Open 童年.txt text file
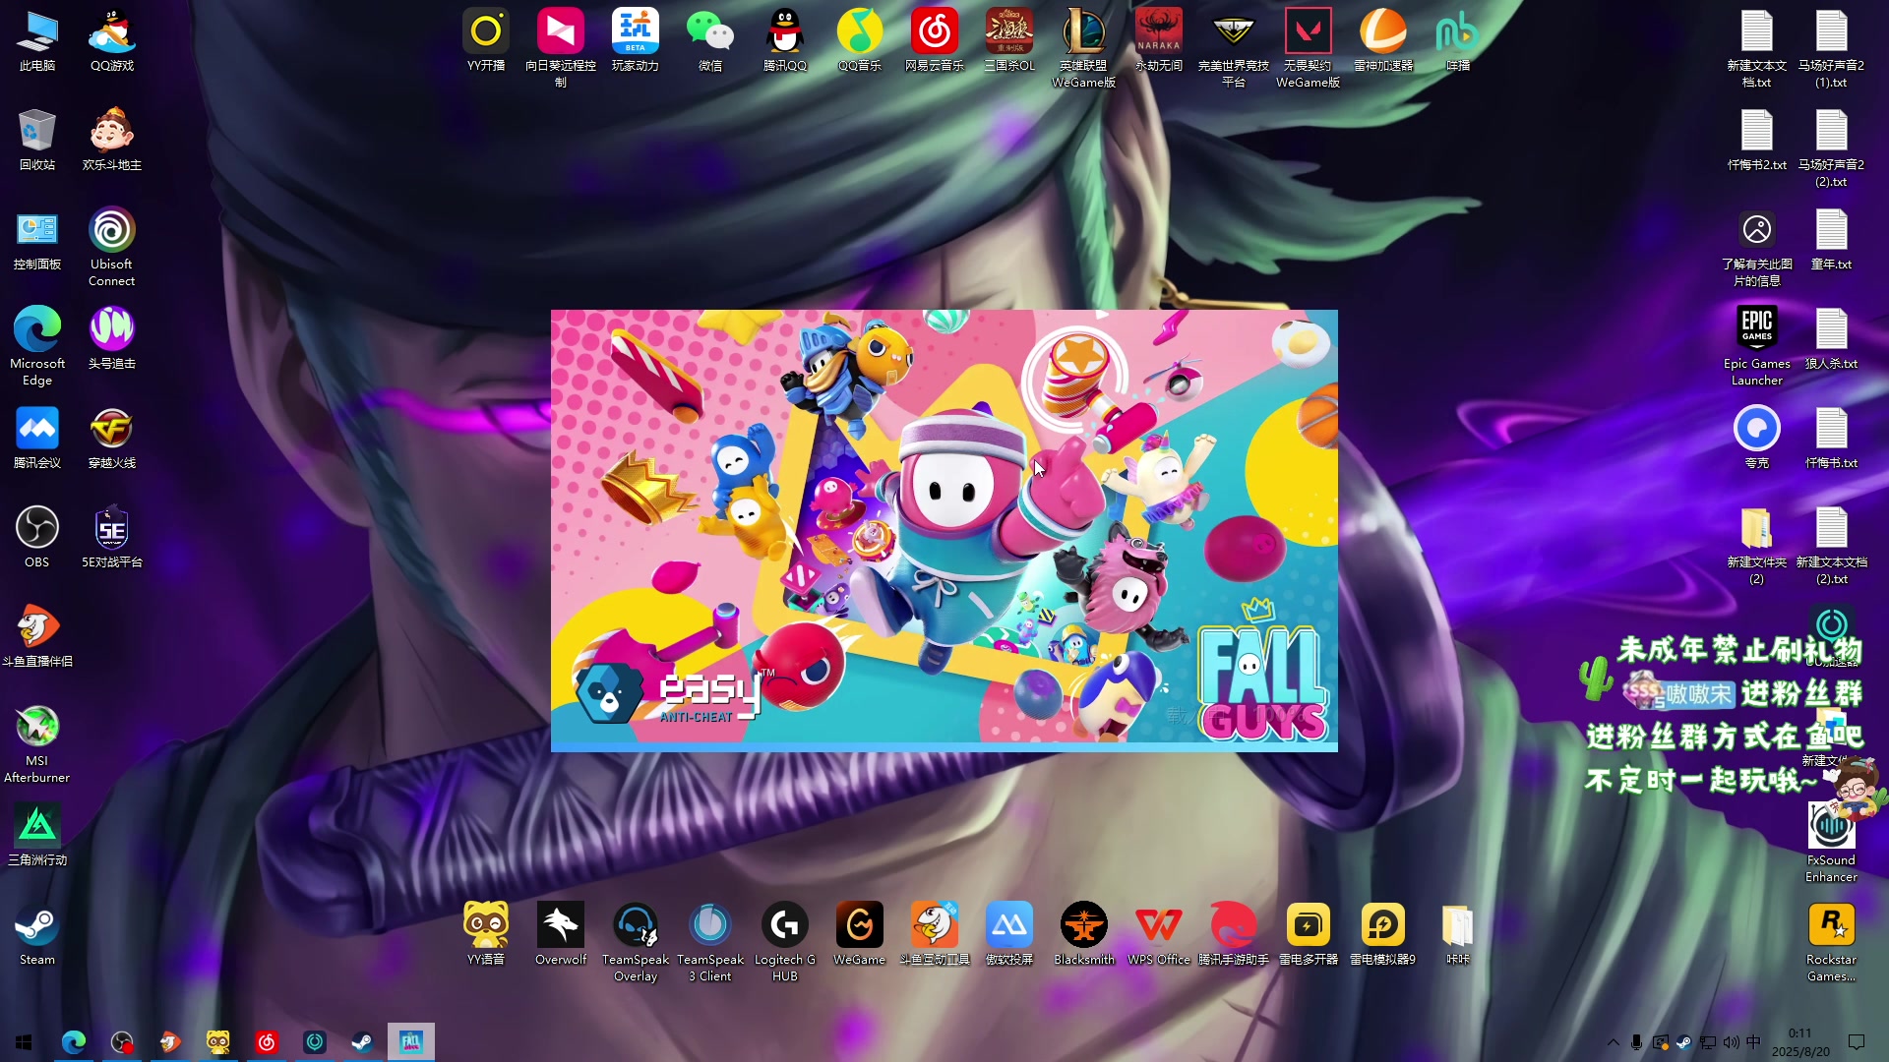Viewport: 1889px width, 1062px height. point(1832,240)
